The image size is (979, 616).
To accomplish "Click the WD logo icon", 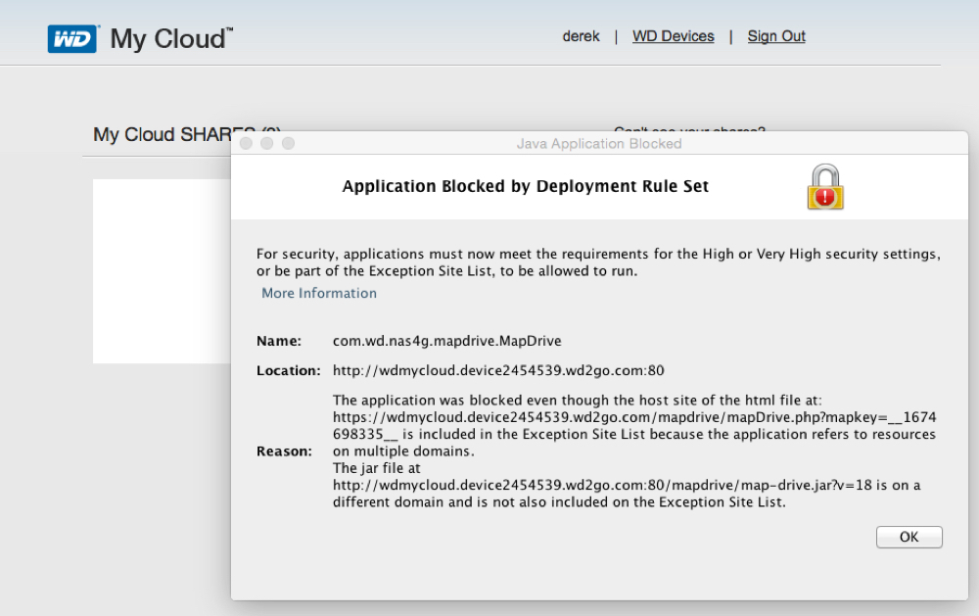I will tap(72, 38).
